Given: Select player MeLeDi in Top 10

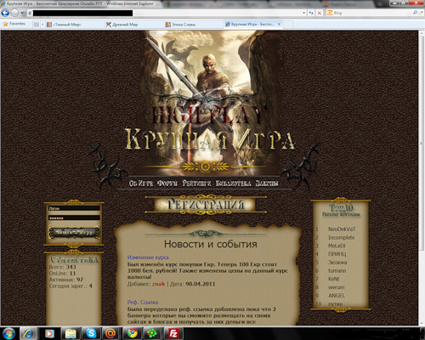Looking at the screenshot, I should point(337,246).
